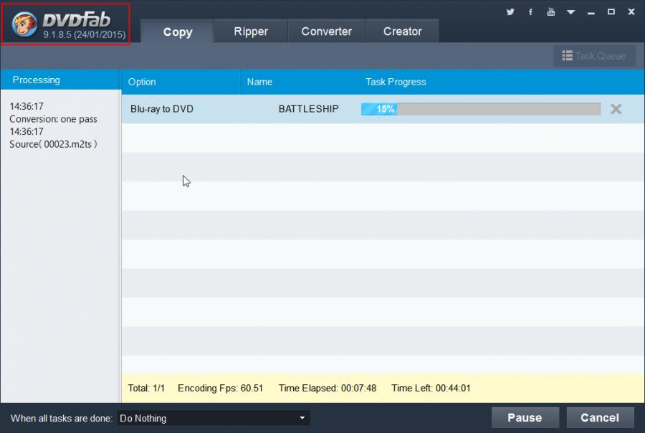Image resolution: width=645 pixels, height=433 pixels.
Task: Open the 'Do Nothing' dropdown
Action: point(214,418)
